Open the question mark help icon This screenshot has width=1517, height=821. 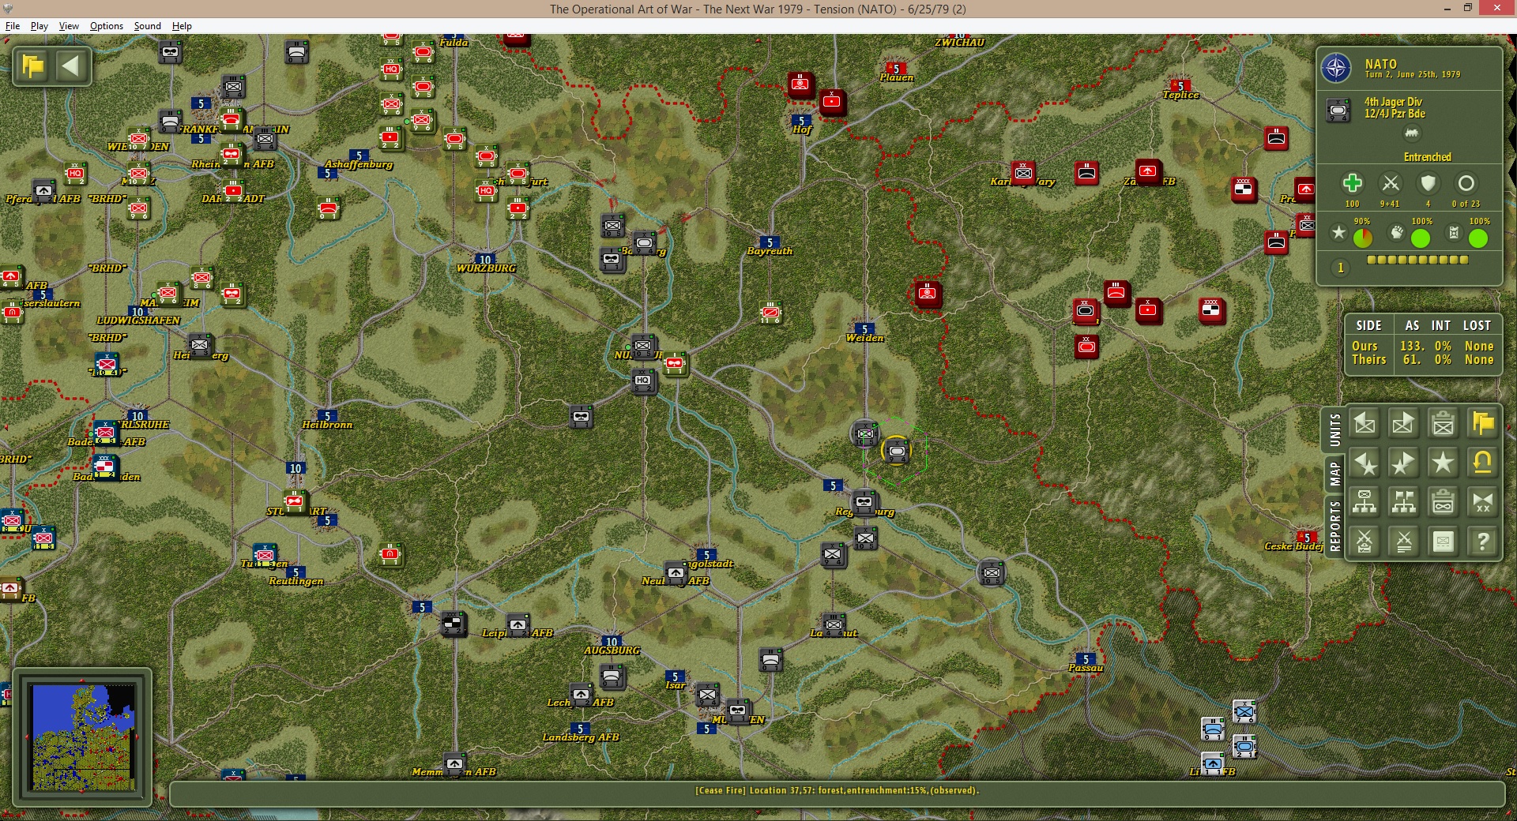coord(1482,542)
